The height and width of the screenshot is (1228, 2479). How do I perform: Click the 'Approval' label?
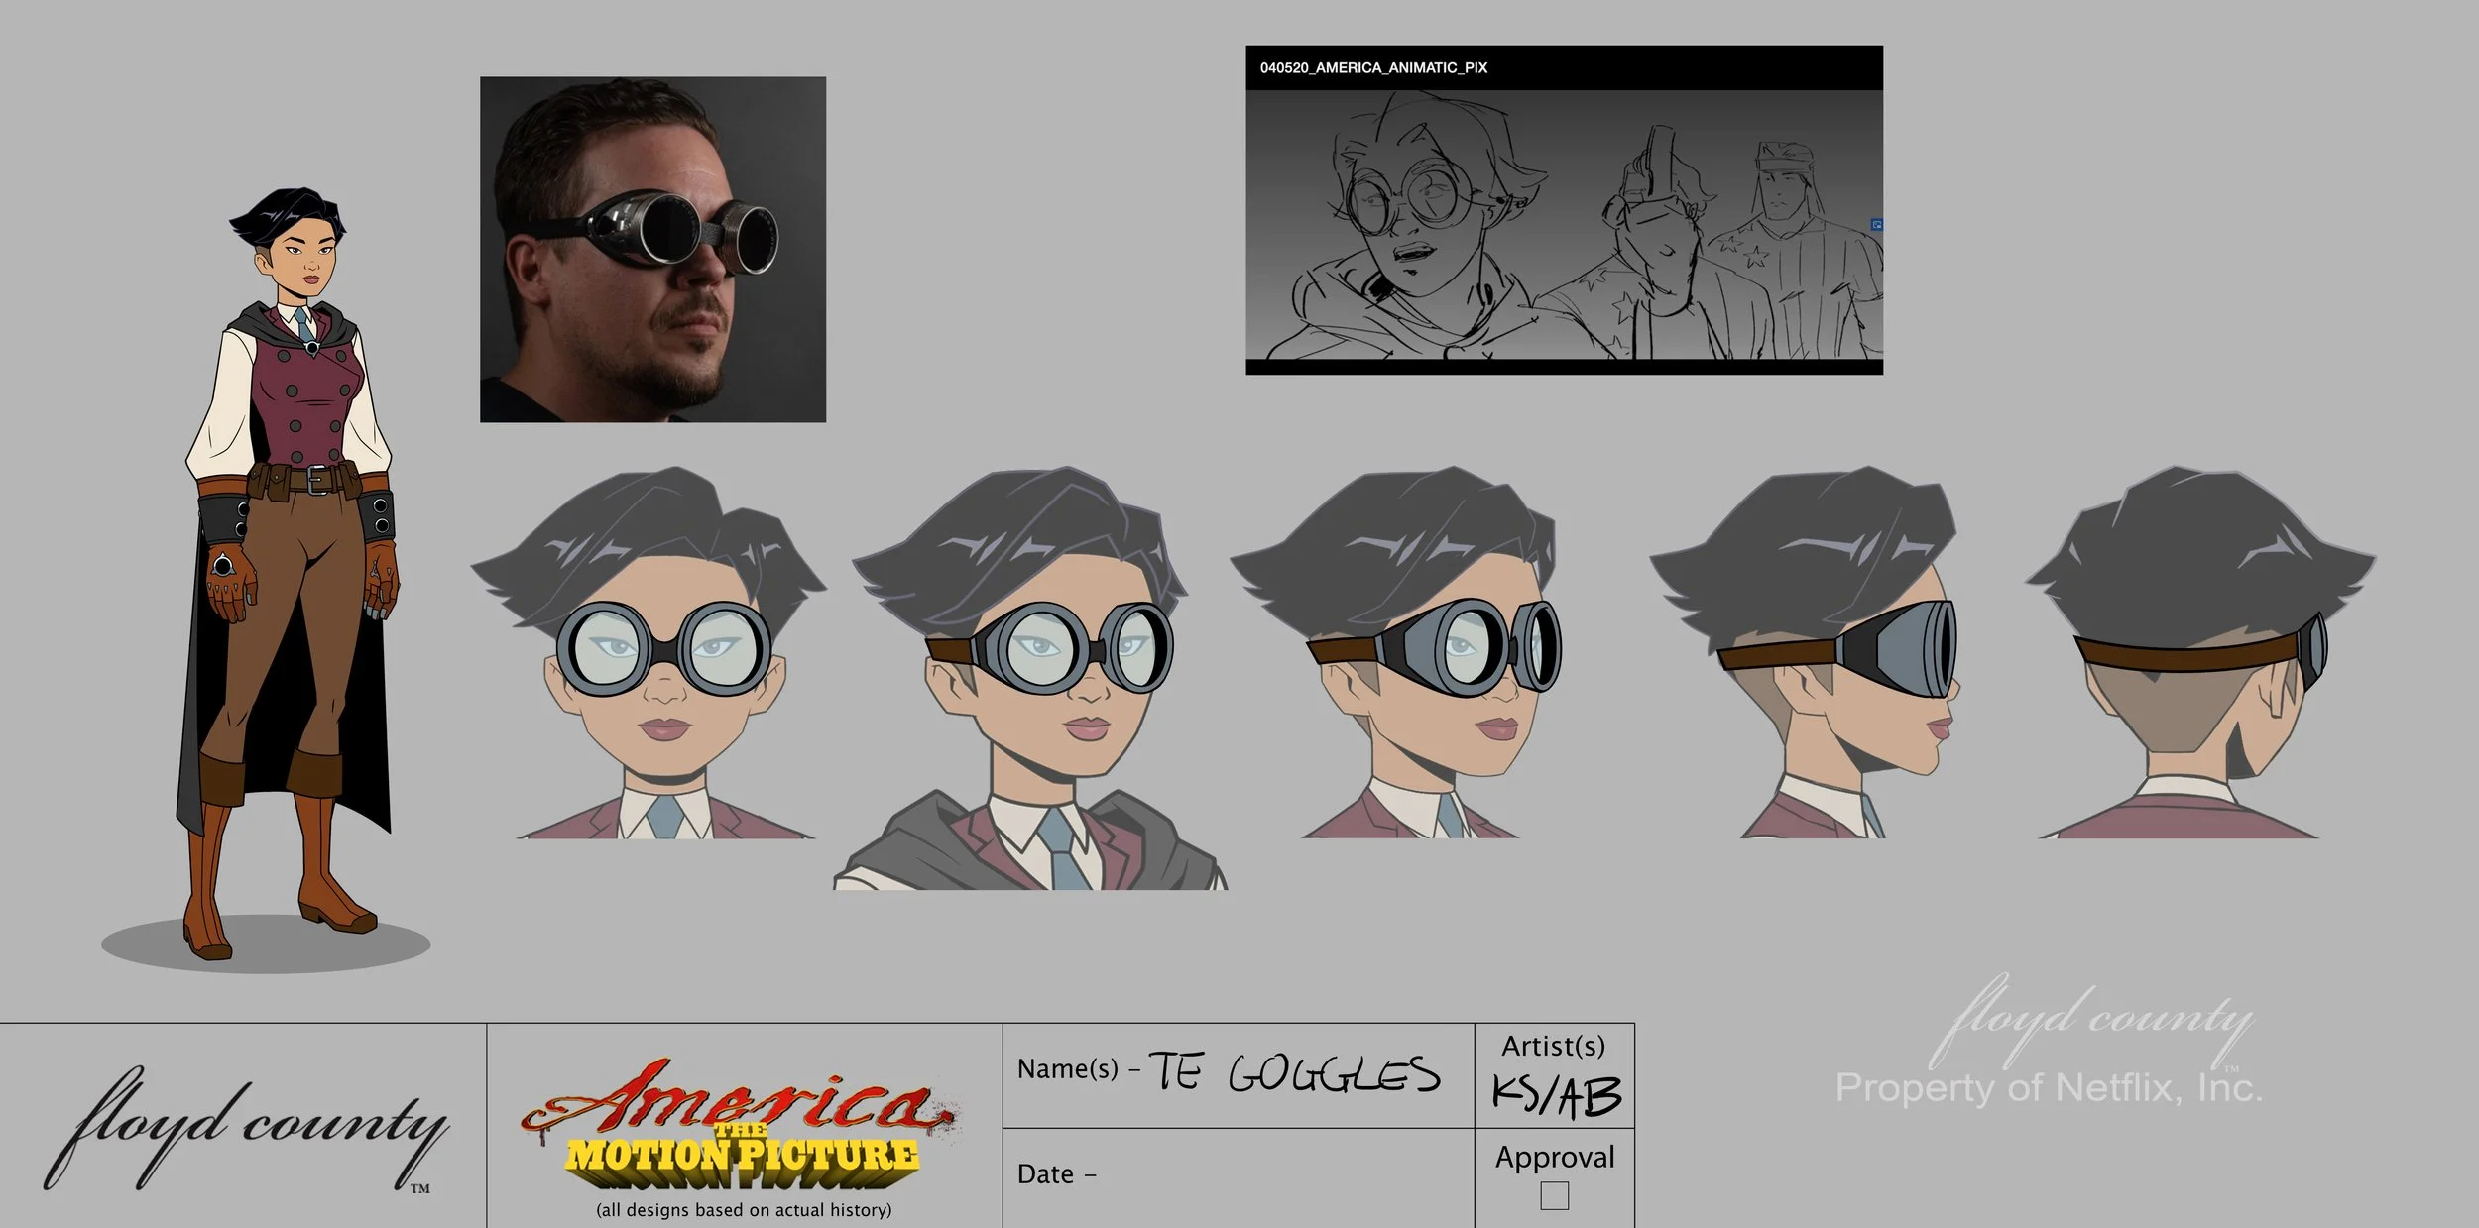pyautogui.click(x=1555, y=1157)
